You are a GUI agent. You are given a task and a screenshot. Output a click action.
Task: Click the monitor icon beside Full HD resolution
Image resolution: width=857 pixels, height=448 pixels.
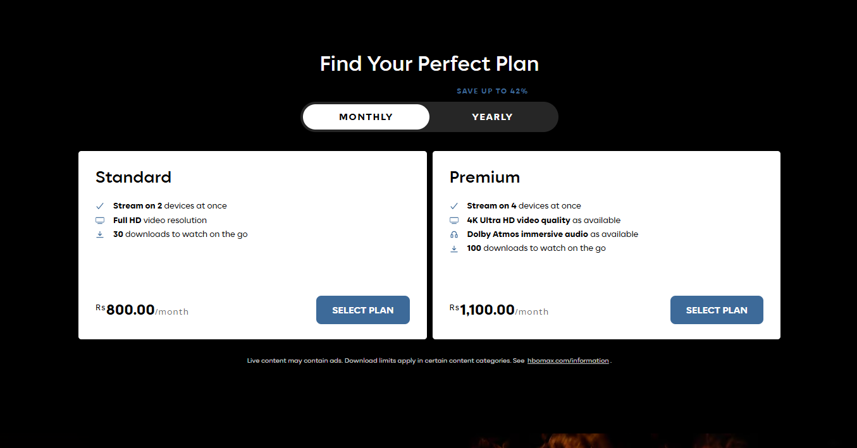[100, 221]
